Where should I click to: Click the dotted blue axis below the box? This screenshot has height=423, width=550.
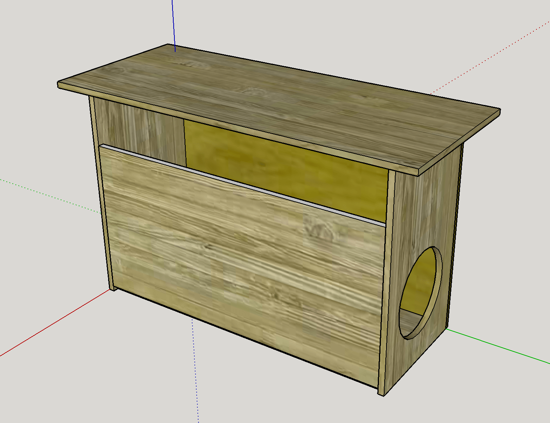coord(195,371)
